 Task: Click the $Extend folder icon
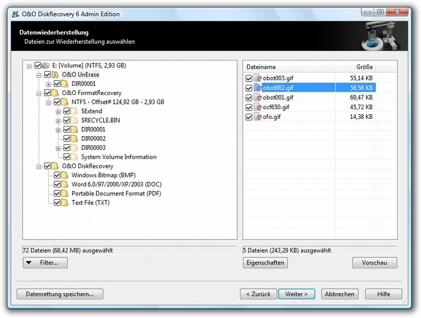[74, 111]
